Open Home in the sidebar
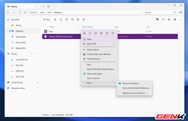The height and width of the screenshot is (121, 188). tap(23, 25)
